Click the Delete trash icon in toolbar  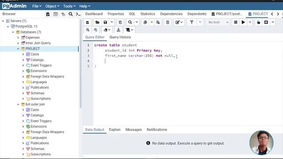[x=168, y=23]
